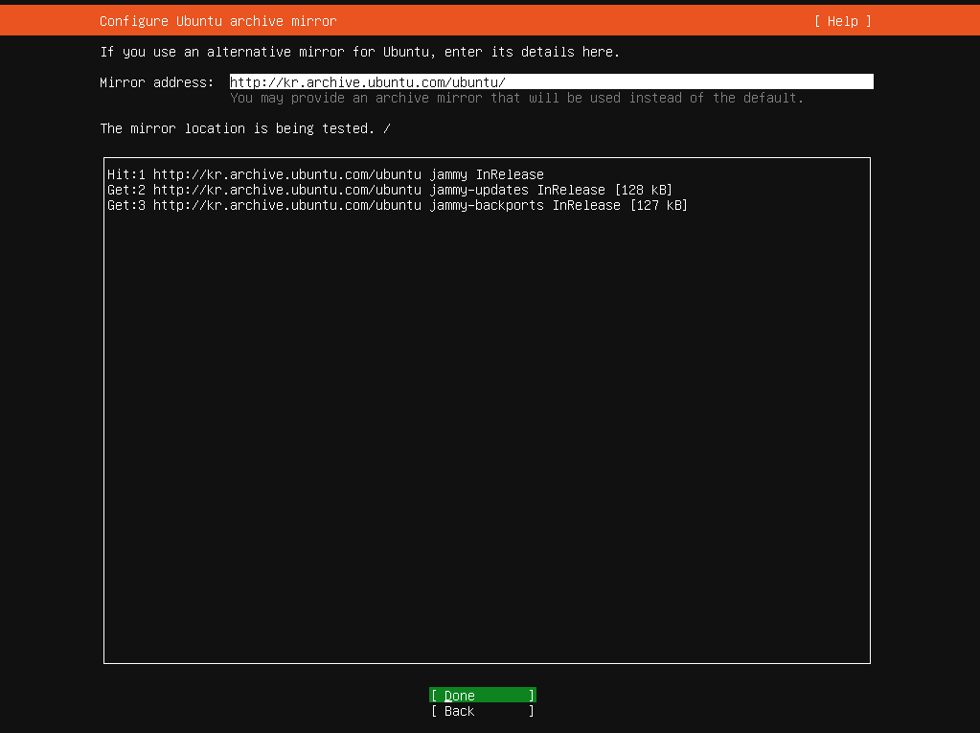
Task: Select the Get:2 jammy-updates InRelease log line
Action: click(389, 190)
